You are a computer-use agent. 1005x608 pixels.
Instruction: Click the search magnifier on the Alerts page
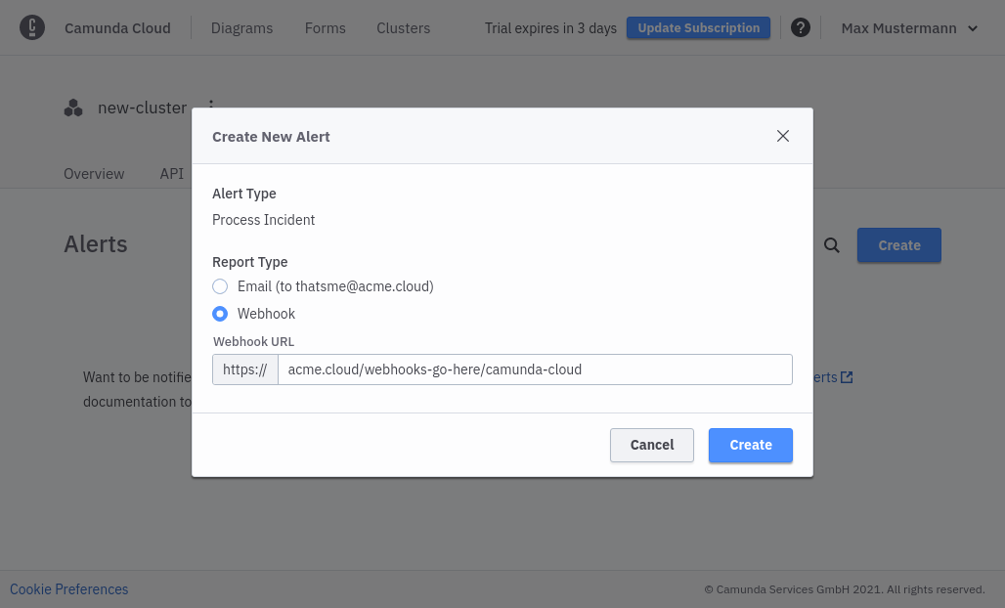pyautogui.click(x=831, y=245)
